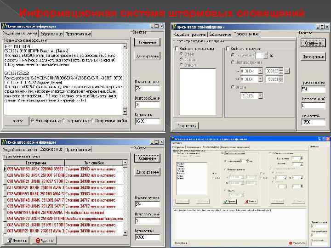This screenshot has height=248, width=331.
Task: Open interval start date dropdown in filter window
Action: tap(260, 71)
